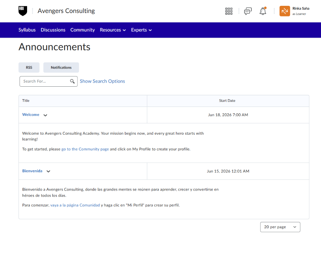Expand the Resources menu
321x258 pixels.
(x=113, y=30)
